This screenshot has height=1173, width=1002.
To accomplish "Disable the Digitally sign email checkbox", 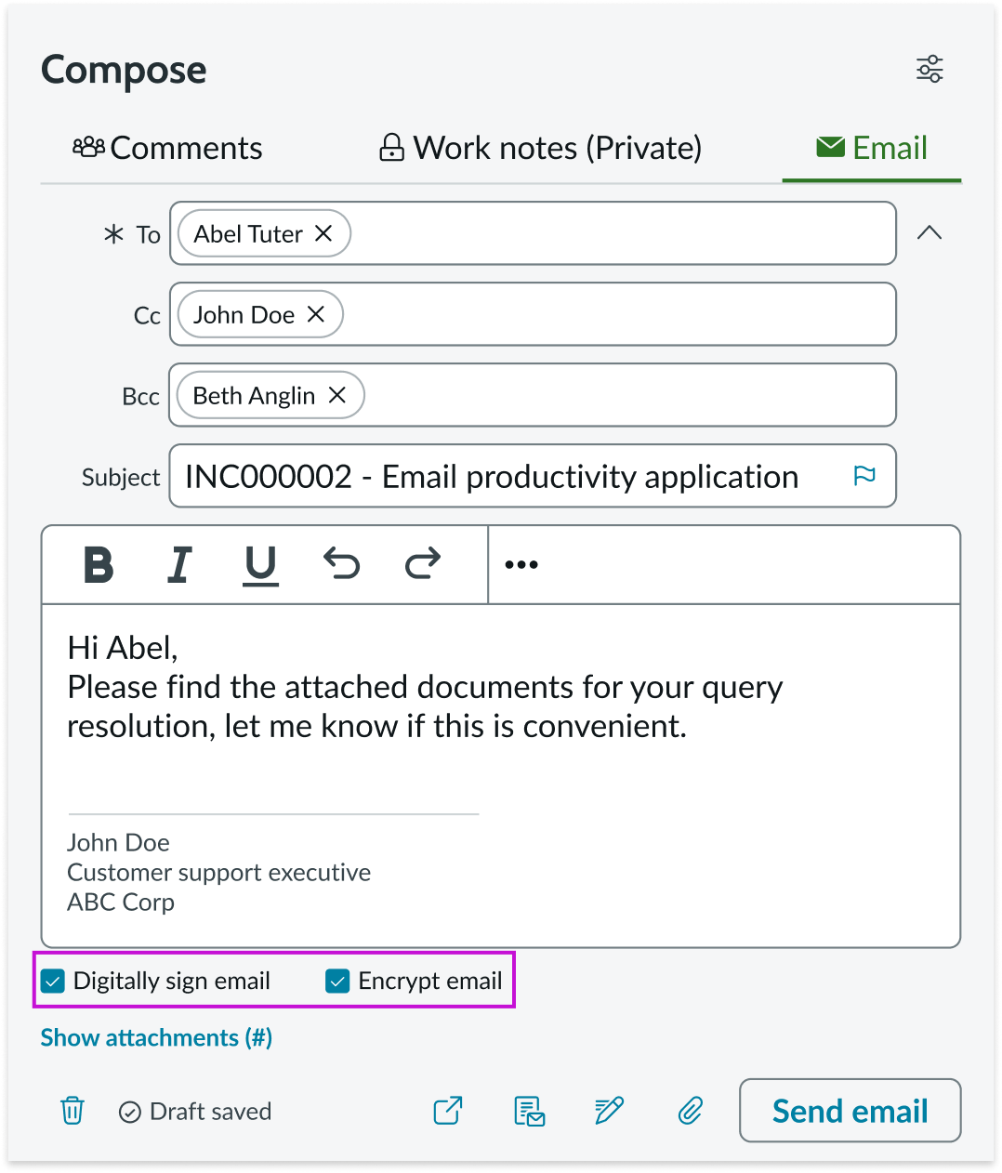I will (x=53, y=981).
